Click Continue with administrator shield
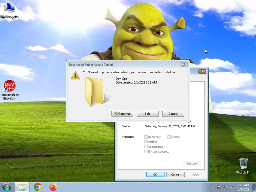 coord(122,114)
